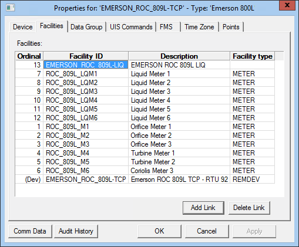Click METER type in Orifice Meter 1 row
299x247 pixels.
pyautogui.click(x=253, y=127)
